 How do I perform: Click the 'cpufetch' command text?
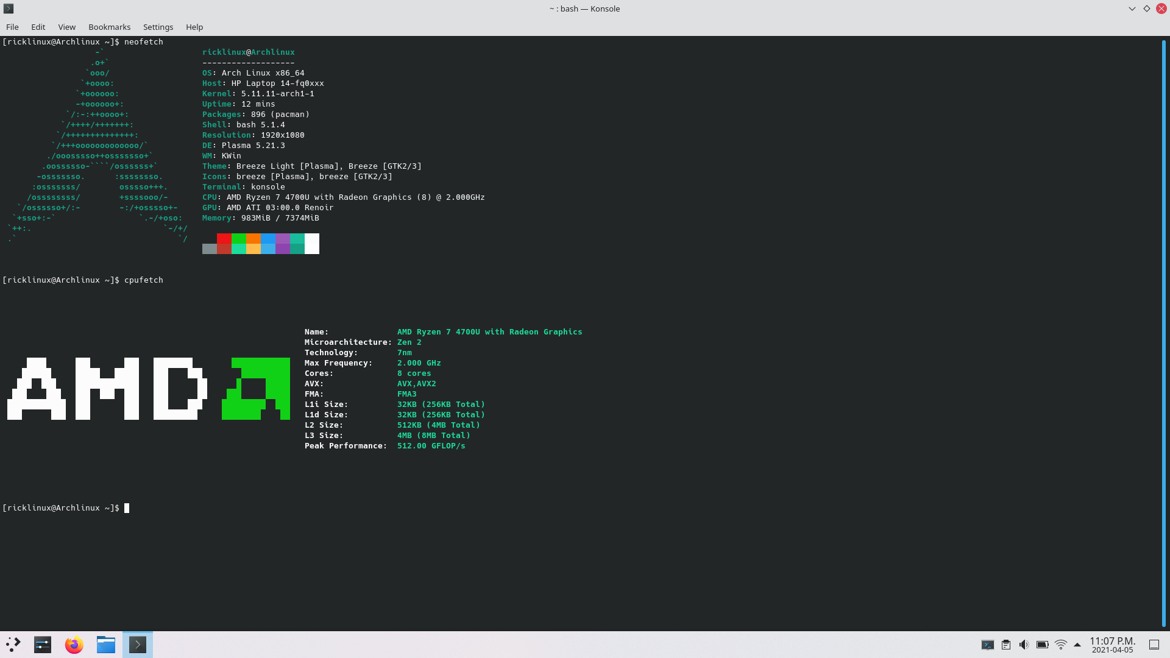pyautogui.click(x=144, y=280)
